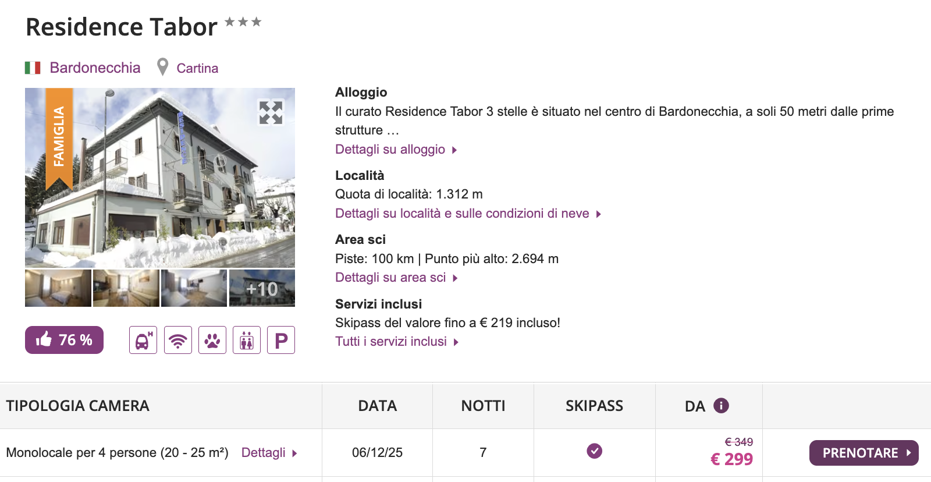Image resolution: width=931 pixels, height=482 pixels.
Task: Click the pets allowed paw icon
Action: 212,340
